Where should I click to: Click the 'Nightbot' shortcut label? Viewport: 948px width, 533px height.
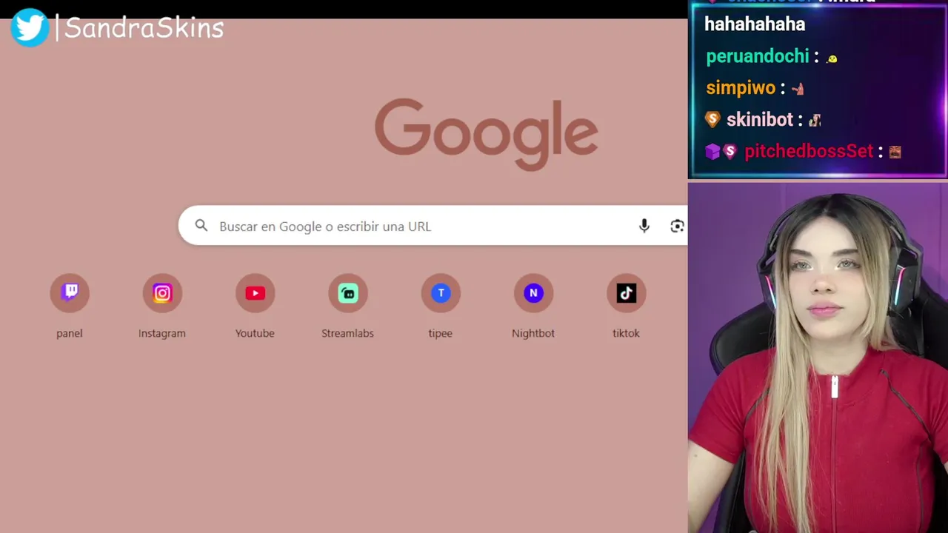coord(533,333)
